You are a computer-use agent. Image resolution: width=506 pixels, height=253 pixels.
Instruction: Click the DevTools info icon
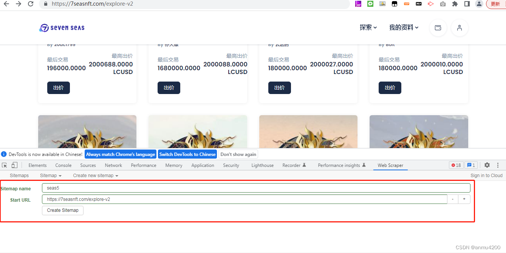(x=4, y=154)
